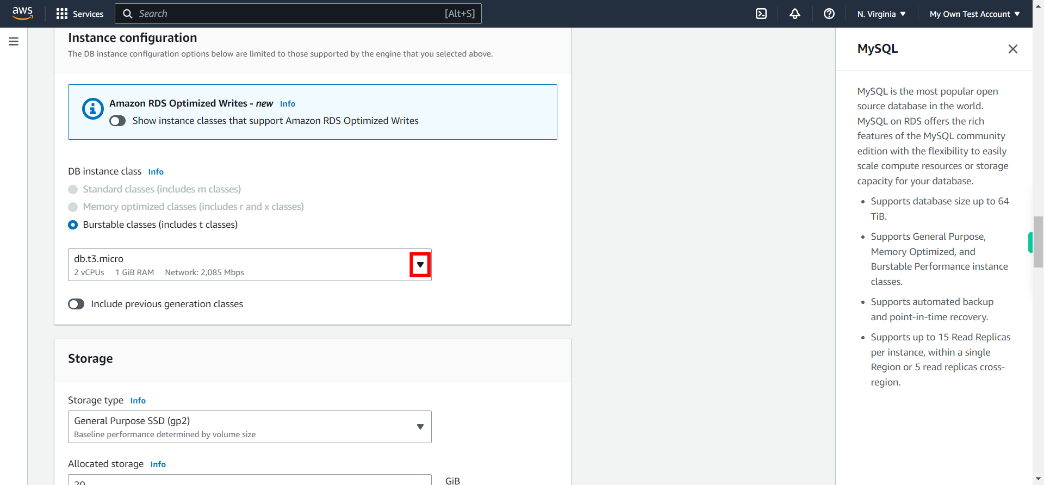This screenshot has height=485, width=1044.
Task: Click the Allocated storage input field
Action: [x=250, y=480]
